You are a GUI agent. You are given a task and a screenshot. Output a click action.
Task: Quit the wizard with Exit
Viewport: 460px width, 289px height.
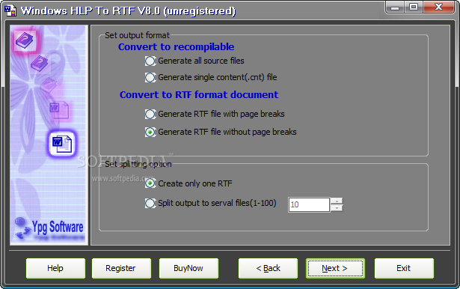pos(404,268)
